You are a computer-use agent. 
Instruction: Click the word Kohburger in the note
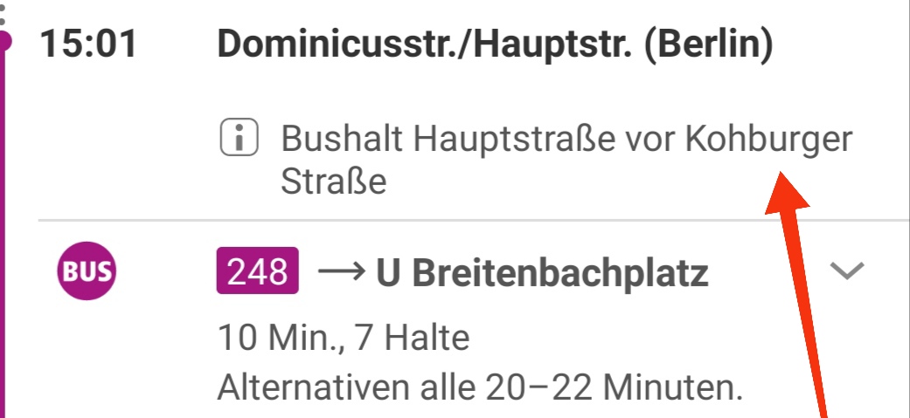click(x=768, y=140)
